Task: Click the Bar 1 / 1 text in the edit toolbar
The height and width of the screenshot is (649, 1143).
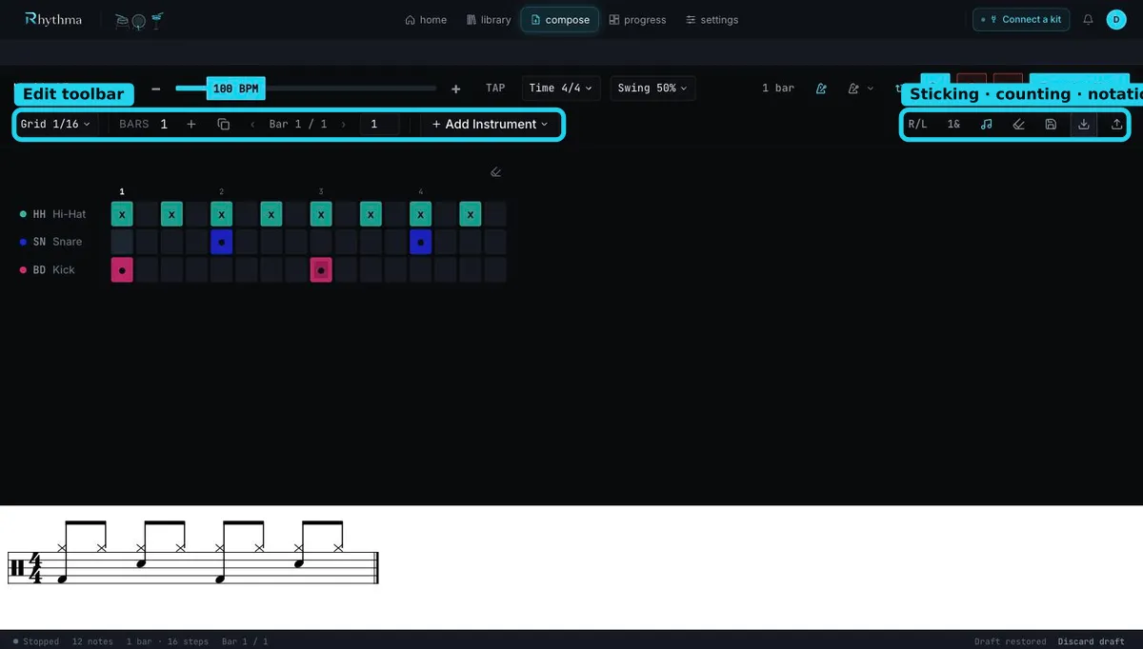Action: pos(298,124)
